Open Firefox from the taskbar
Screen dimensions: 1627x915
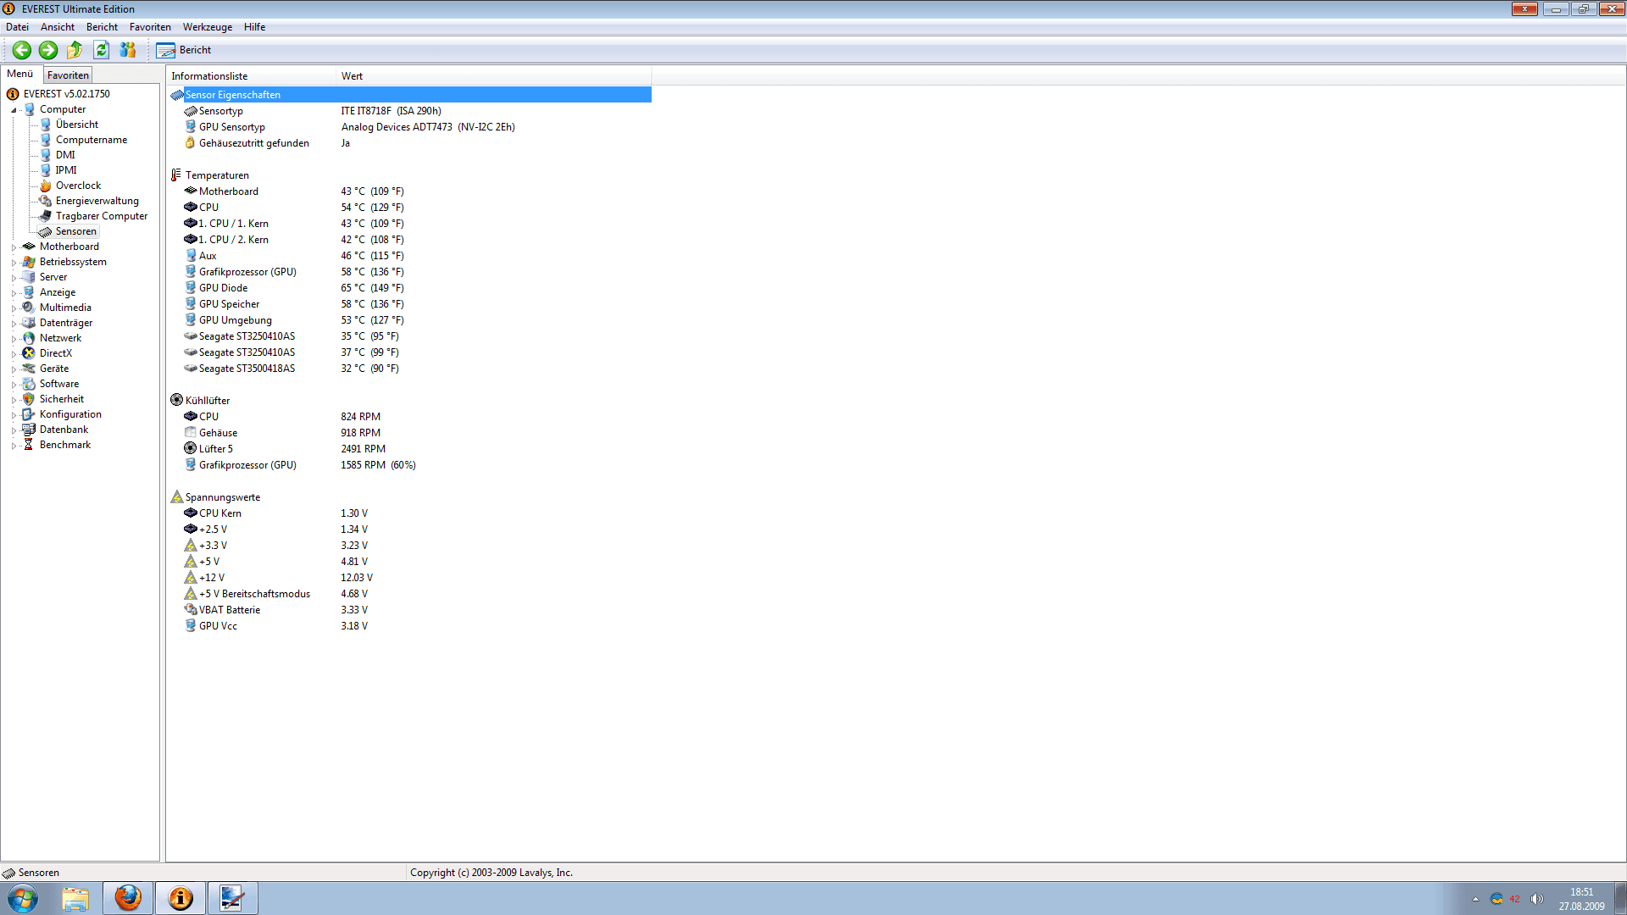128,898
